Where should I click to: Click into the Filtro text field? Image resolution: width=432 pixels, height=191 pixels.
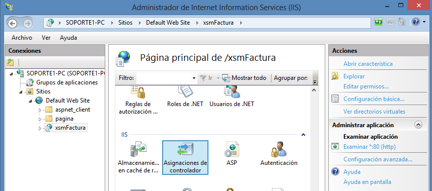[164, 78]
